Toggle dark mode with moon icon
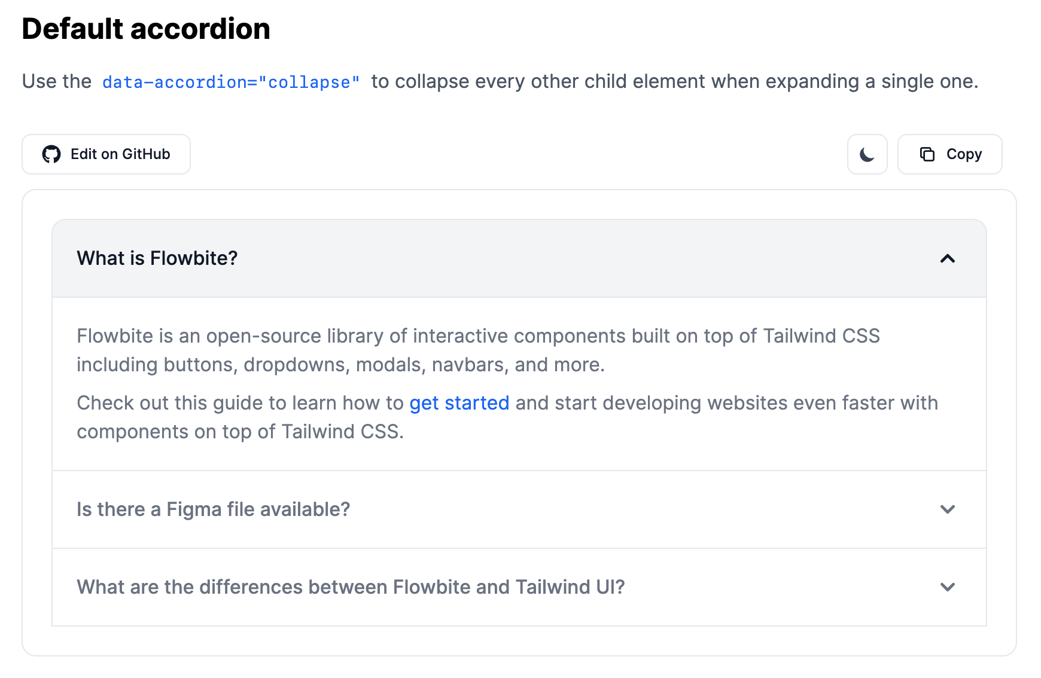 867,154
